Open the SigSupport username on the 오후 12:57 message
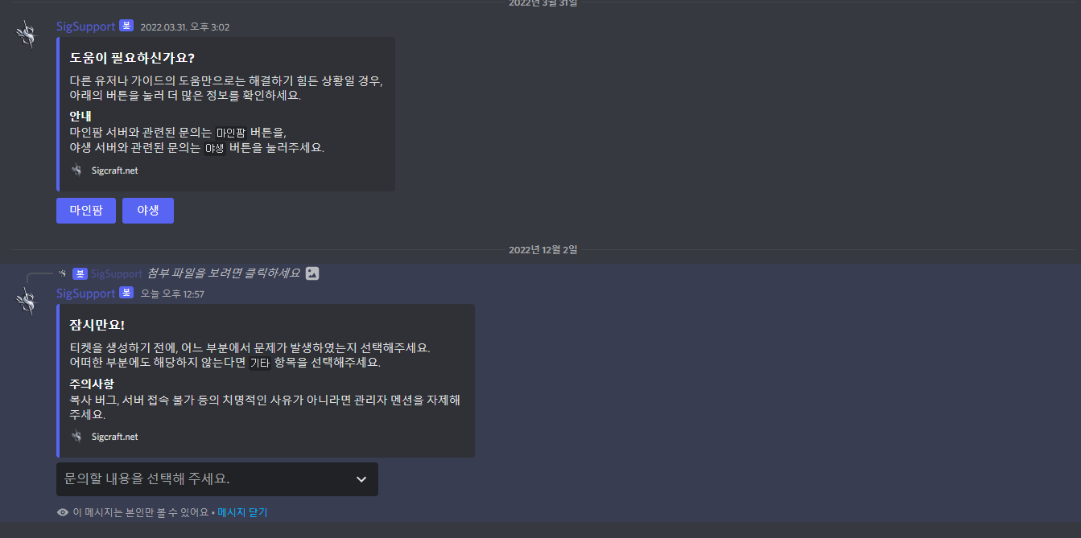 click(86, 294)
